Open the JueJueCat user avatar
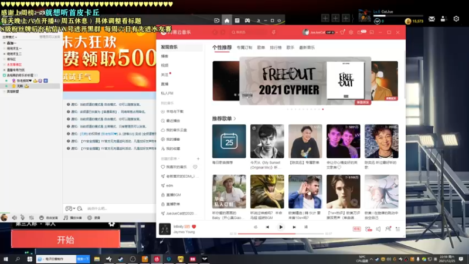This screenshot has width=469, height=264. [x=305, y=32]
